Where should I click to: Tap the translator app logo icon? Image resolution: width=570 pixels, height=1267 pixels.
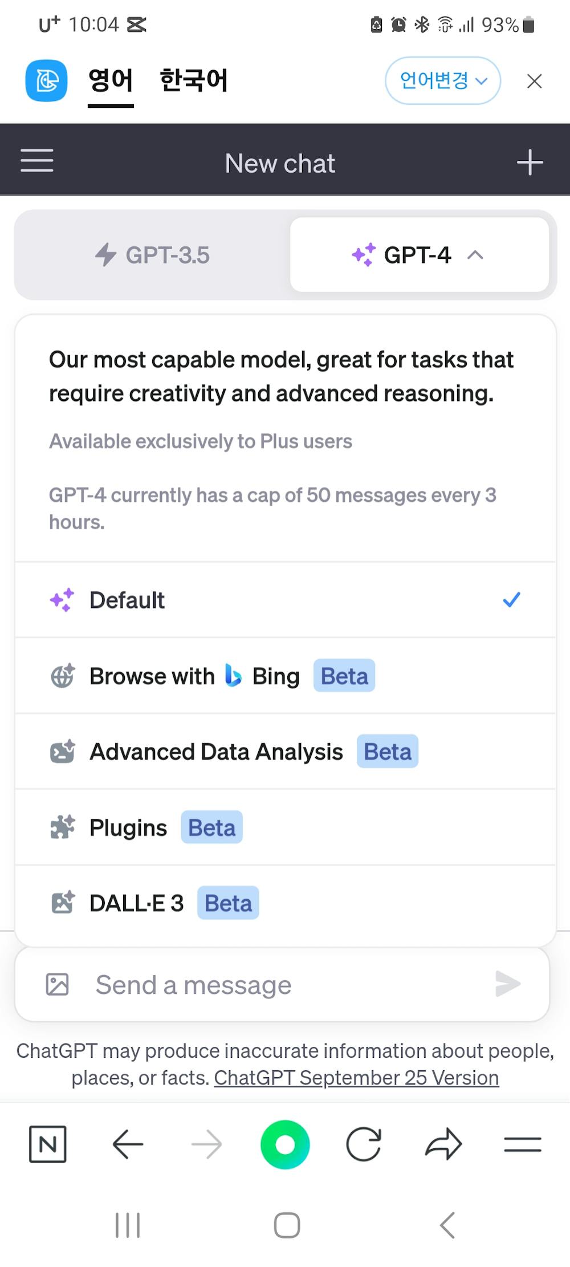point(46,80)
